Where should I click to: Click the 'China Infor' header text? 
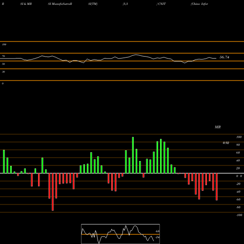(200, 4)
